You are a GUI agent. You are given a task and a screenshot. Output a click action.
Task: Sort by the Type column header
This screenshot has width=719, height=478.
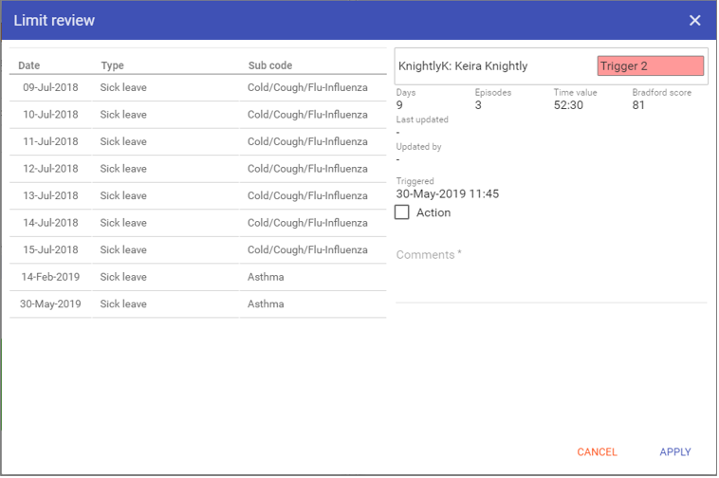click(x=112, y=66)
